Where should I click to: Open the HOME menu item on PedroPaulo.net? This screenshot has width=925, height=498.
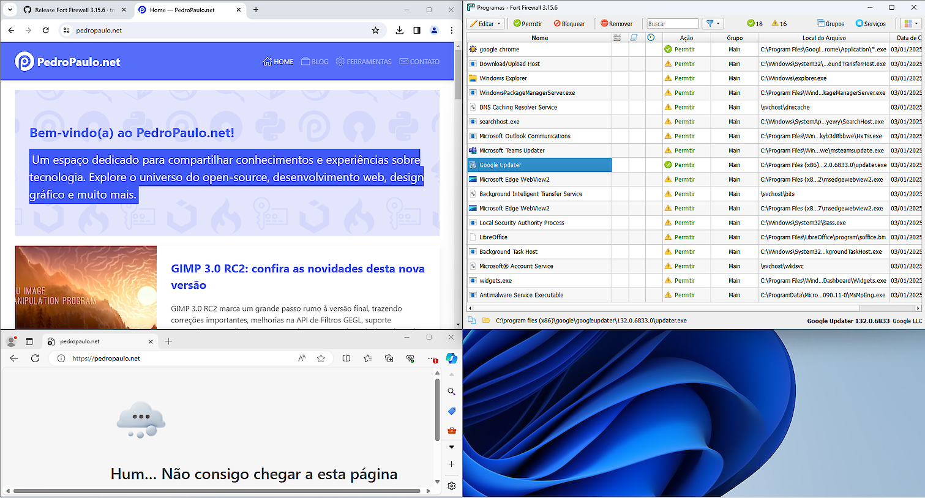278,62
